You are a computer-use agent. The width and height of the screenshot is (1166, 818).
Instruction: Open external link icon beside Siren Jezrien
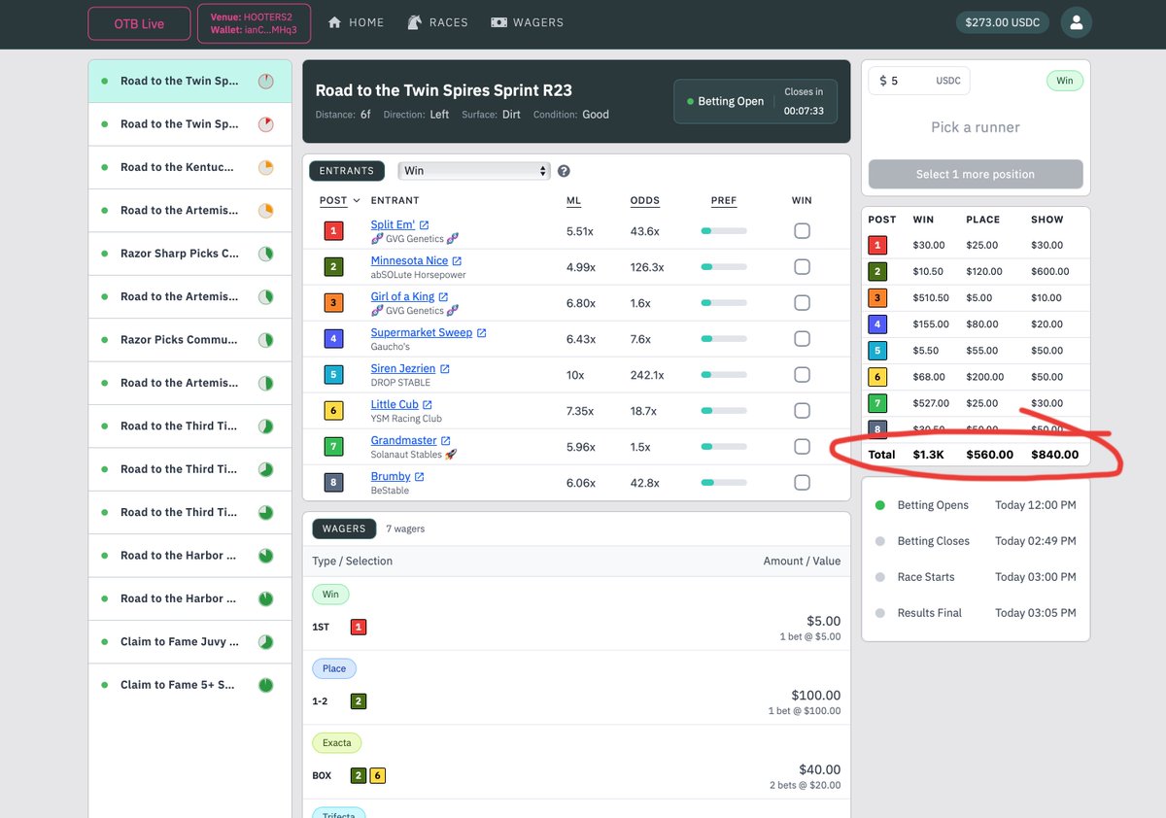pos(445,369)
